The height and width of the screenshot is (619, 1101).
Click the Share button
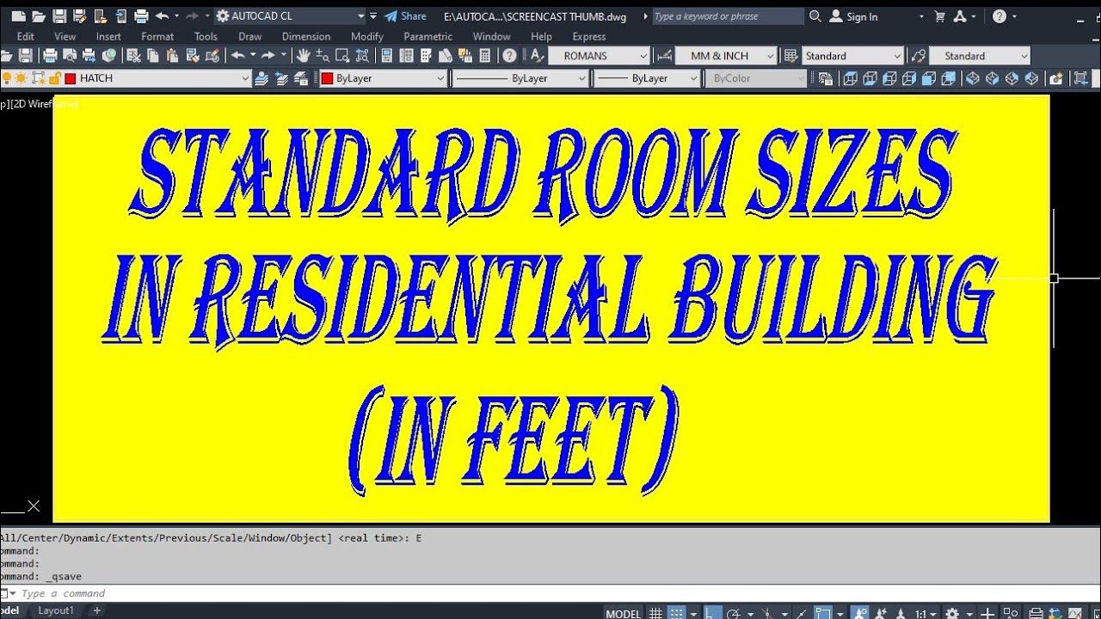[x=405, y=16]
